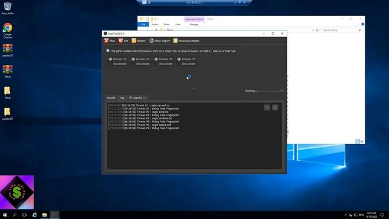Click Show browser link under Browser #2
Screen dimensions: 389x219
120,64
